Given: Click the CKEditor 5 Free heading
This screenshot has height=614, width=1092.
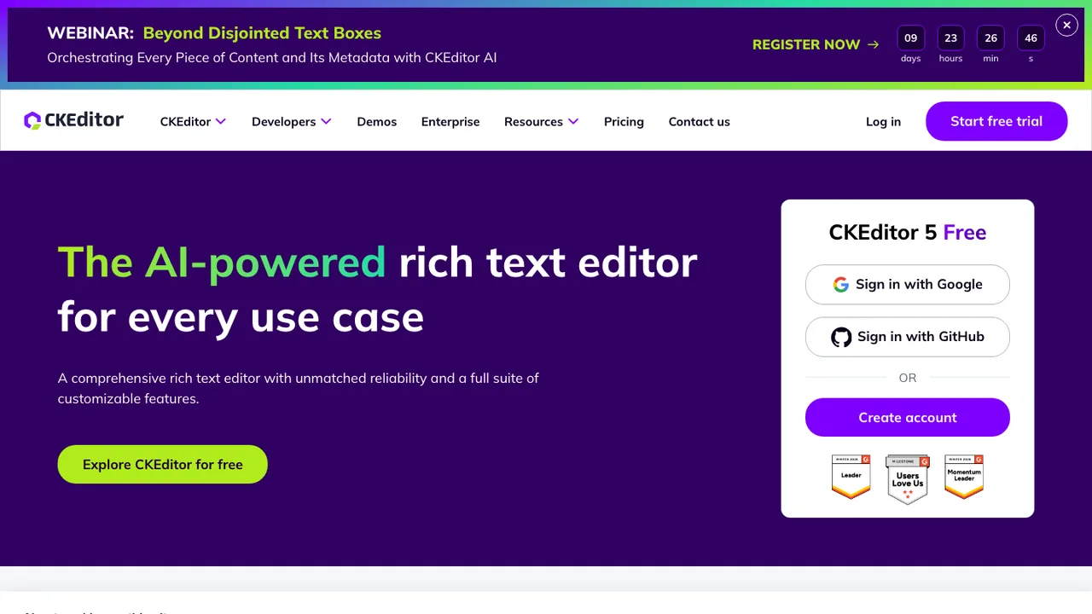Looking at the screenshot, I should 908,233.
